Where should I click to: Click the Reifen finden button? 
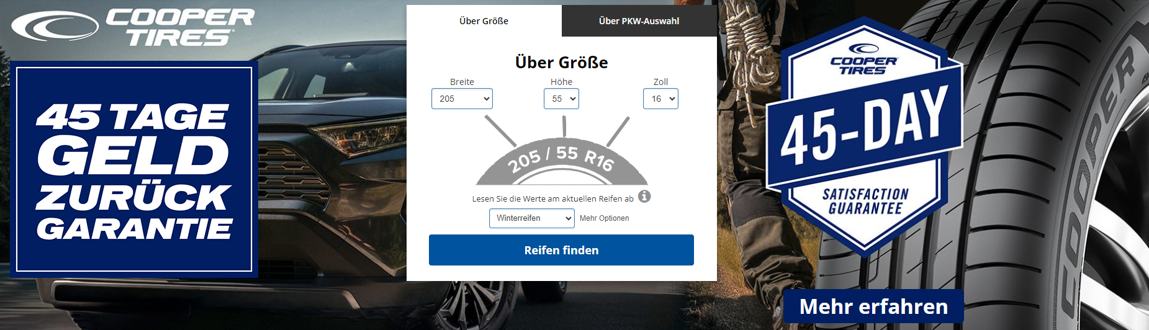[x=561, y=250]
